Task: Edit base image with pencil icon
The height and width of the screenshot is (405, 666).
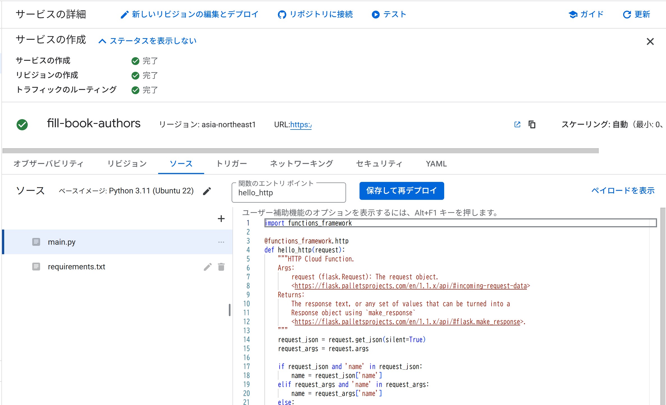Action: [x=207, y=191]
